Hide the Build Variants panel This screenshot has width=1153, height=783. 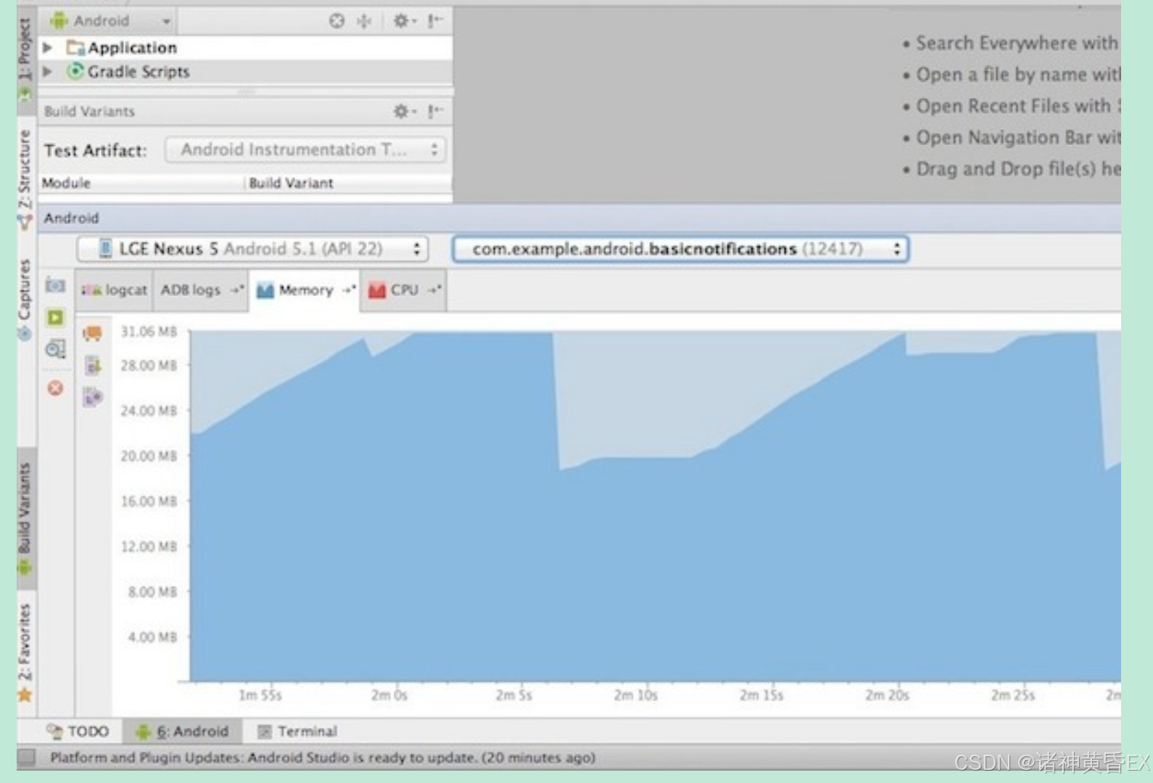click(x=435, y=111)
